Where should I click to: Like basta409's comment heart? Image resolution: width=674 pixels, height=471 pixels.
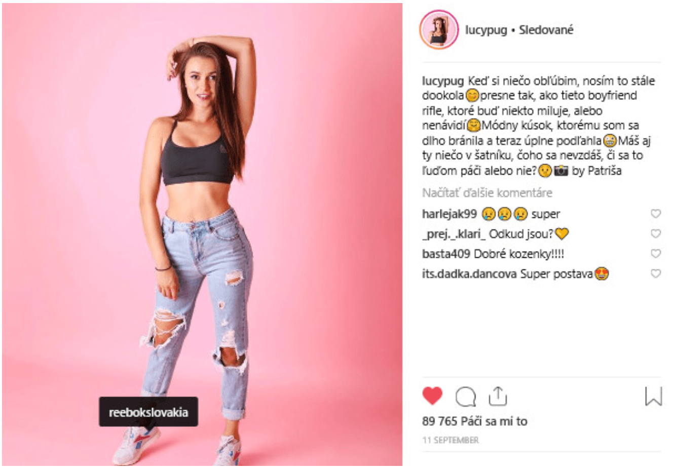click(x=656, y=254)
